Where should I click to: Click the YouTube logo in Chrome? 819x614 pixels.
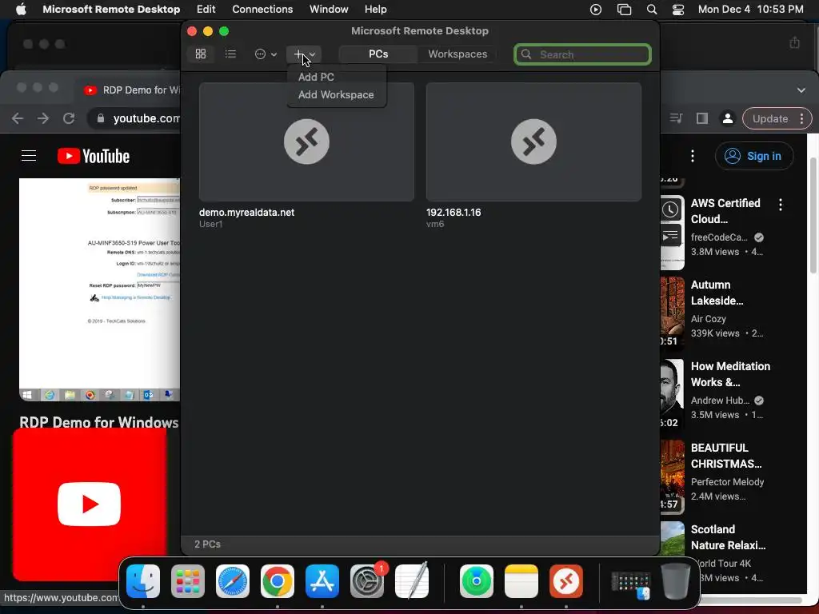[94, 156]
